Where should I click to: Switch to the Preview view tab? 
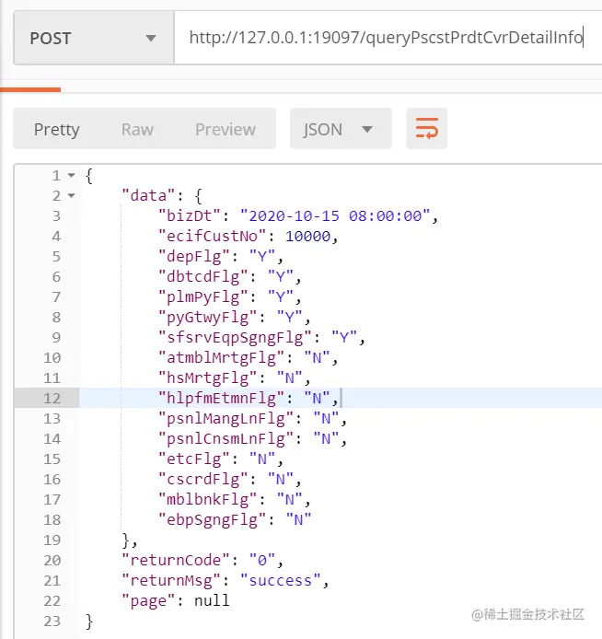pyautogui.click(x=226, y=129)
